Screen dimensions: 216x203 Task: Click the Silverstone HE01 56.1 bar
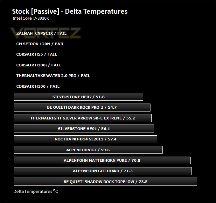(x=84, y=129)
